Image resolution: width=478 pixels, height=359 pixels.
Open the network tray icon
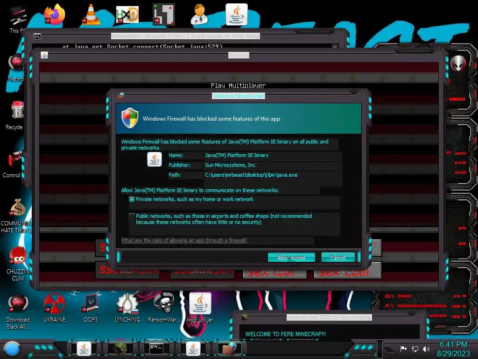click(x=415, y=349)
